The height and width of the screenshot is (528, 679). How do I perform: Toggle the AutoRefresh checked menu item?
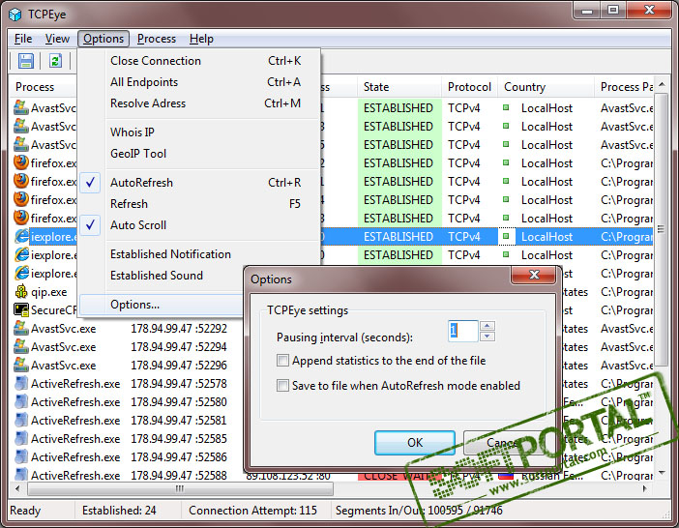click(199, 183)
